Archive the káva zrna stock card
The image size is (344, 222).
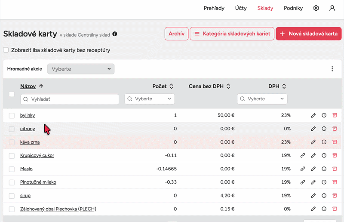pos(335,142)
